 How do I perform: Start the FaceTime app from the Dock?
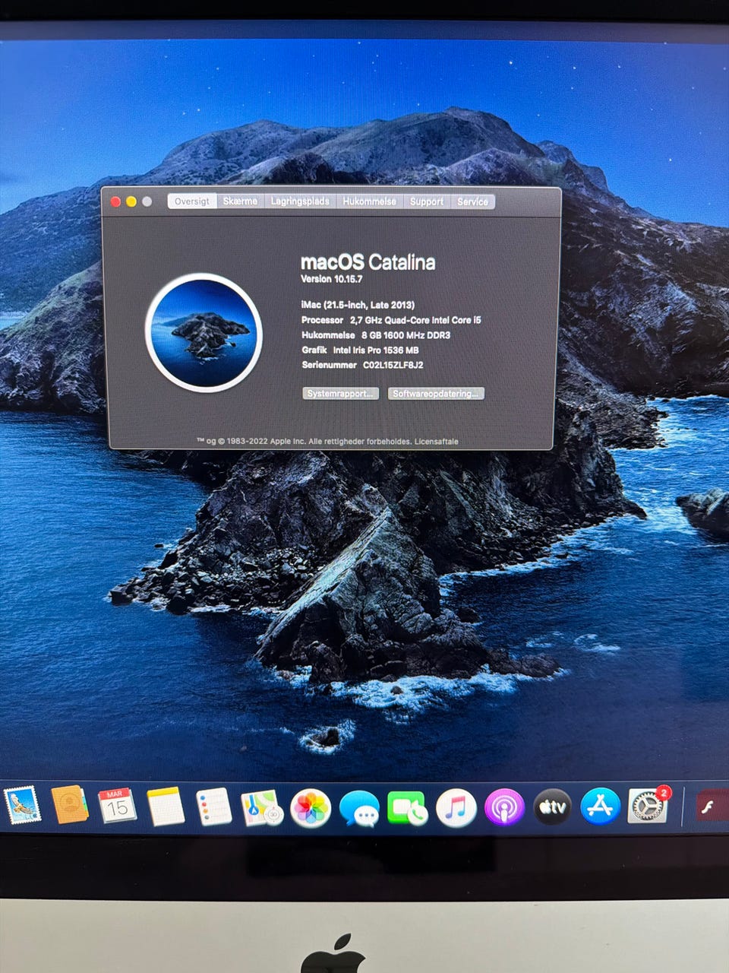pyautogui.click(x=408, y=808)
